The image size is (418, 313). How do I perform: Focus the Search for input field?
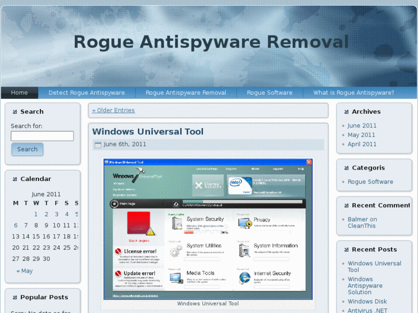(x=42, y=136)
